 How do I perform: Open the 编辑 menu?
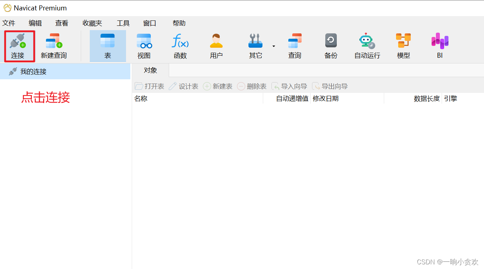(35, 23)
